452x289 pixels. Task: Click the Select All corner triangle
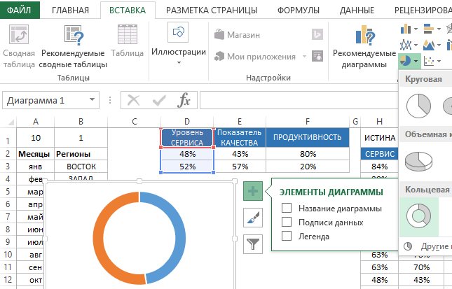tap(10, 122)
